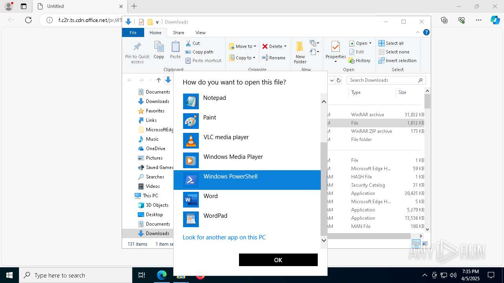
Task: Refresh the Downloads folder view
Action: click(339, 80)
